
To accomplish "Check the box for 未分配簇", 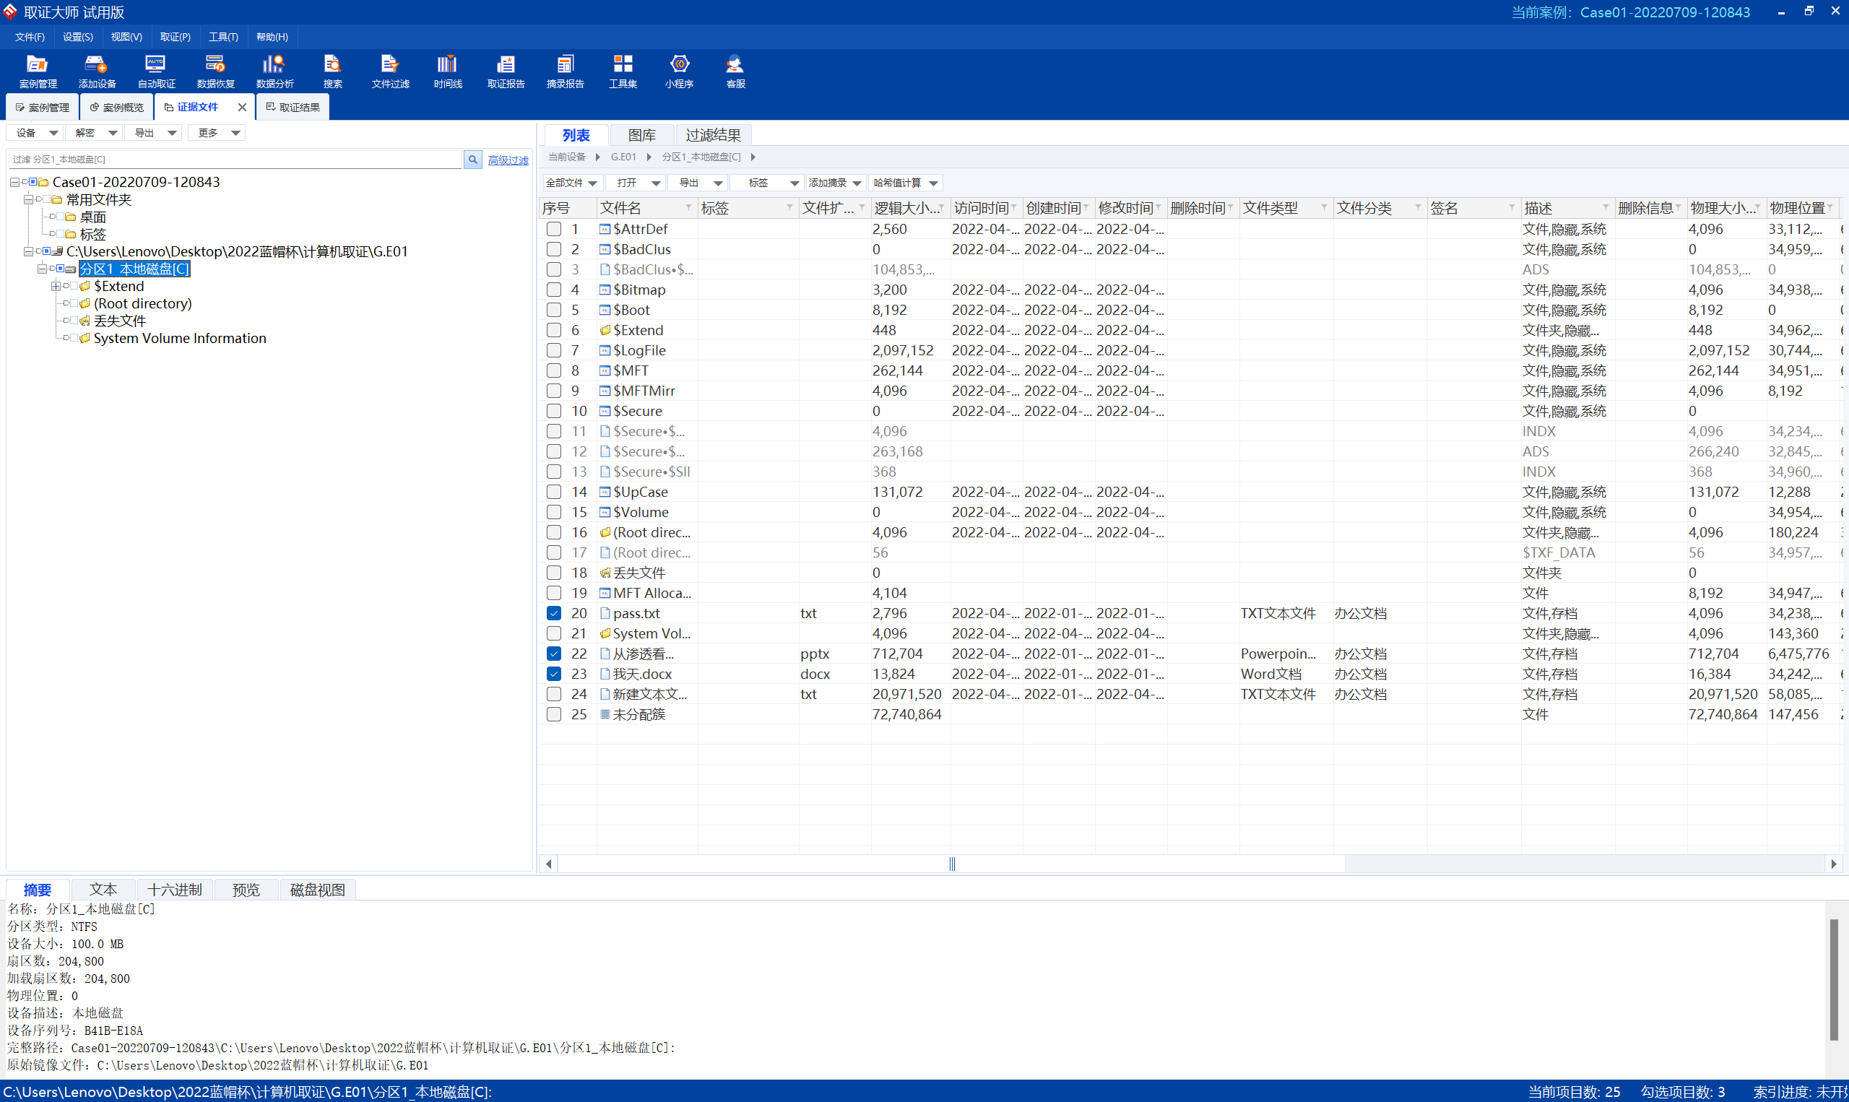I will click(554, 714).
